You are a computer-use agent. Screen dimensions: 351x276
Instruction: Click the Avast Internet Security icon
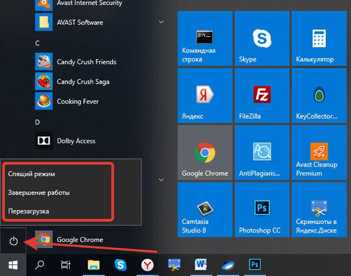tap(44, 4)
